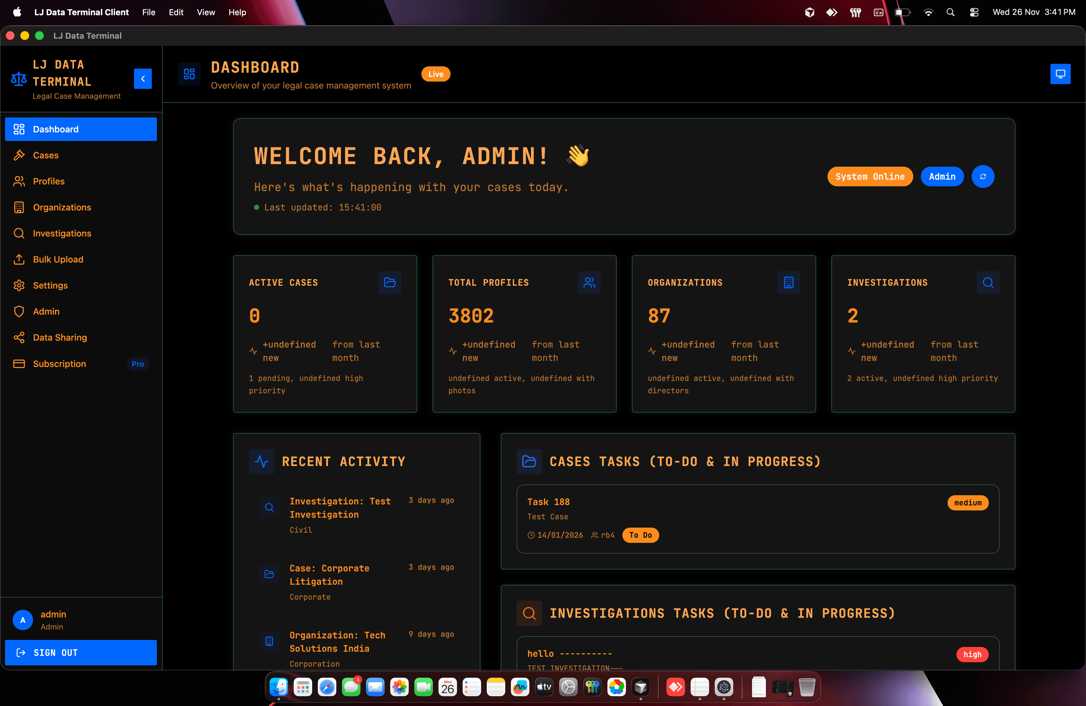This screenshot has width=1086, height=706.
Task: Click the Active Cases folder icon
Action: pyautogui.click(x=389, y=282)
